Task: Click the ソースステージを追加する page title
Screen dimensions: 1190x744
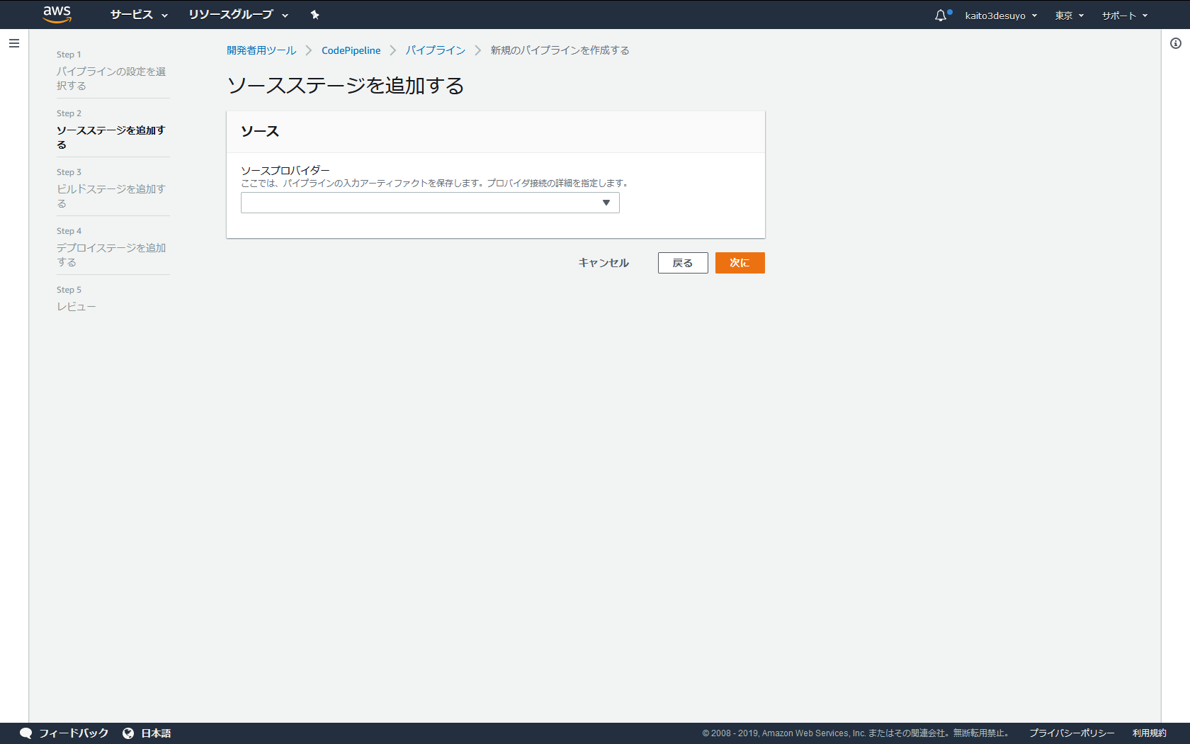Action: click(x=346, y=85)
